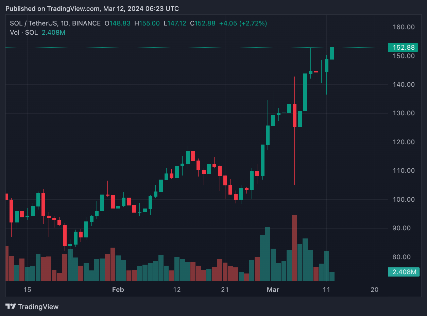
Task: Click the 120.00 price axis label
Action: click(404, 142)
